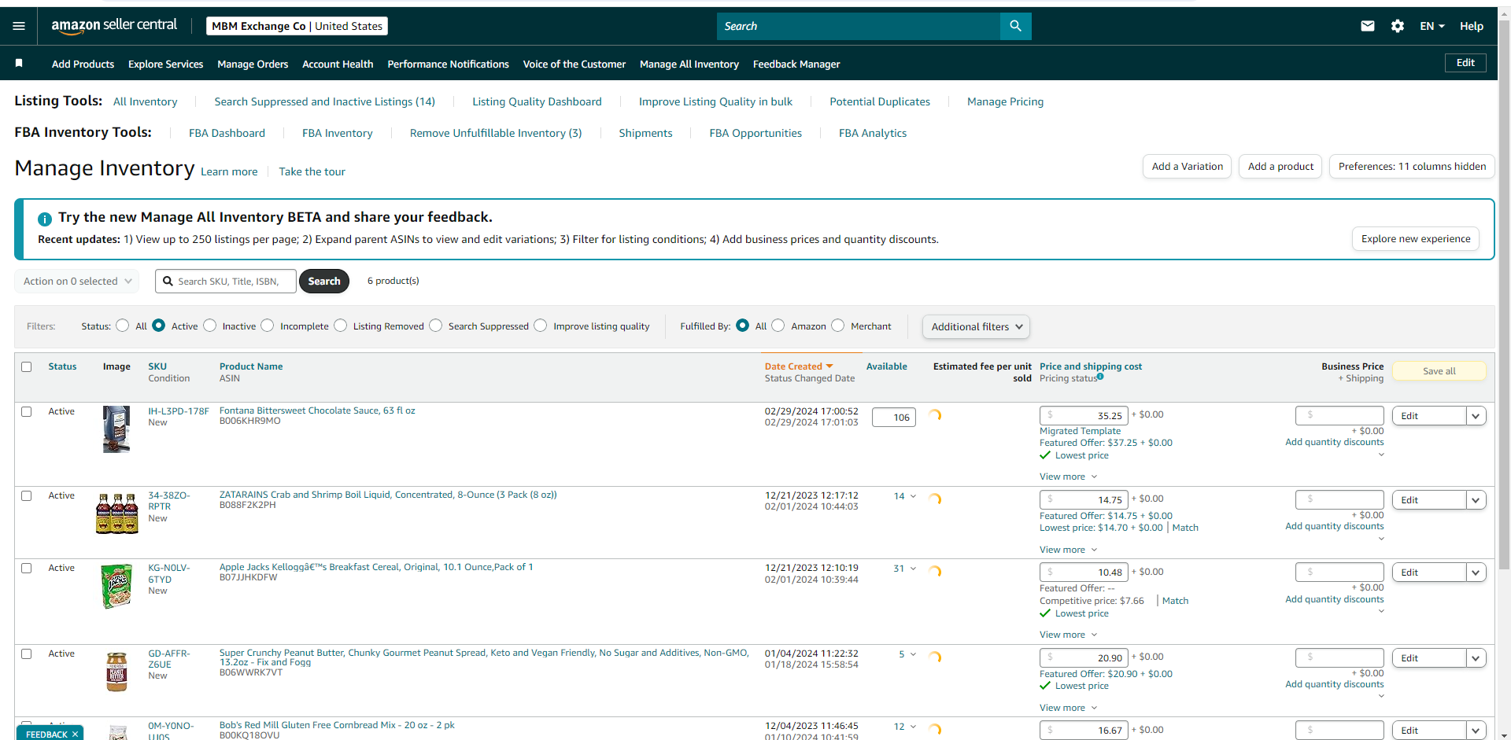Expand available quantity 14 chevron

point(913,496)
